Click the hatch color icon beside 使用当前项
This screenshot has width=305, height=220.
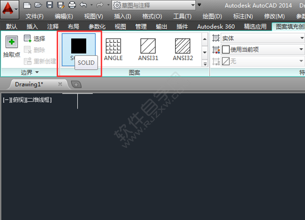pyautogui.click(x=216, y=50)
